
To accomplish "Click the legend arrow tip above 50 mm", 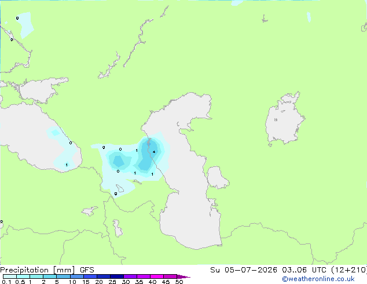I will pos(183,276).
